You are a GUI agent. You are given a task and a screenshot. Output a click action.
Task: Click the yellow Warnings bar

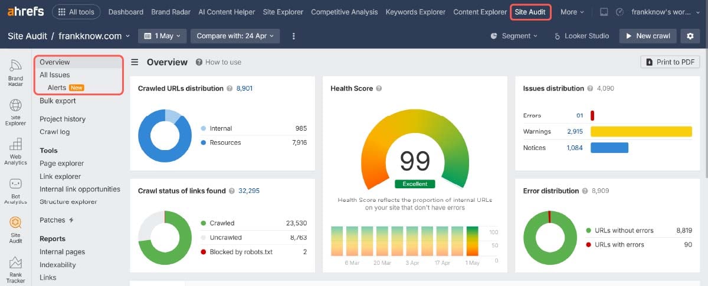coord(641,132)
